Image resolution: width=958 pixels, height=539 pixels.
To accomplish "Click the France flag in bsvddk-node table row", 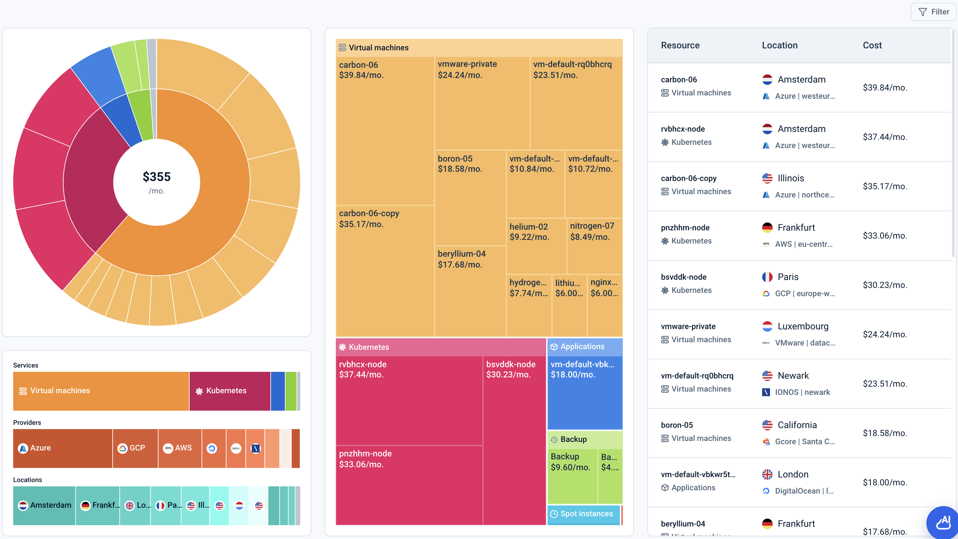I will tap(767, 277).
